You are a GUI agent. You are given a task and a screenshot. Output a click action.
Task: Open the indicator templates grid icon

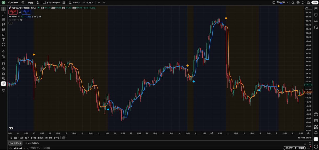click(x=64, y=3)
